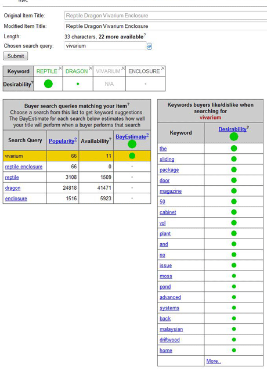Open the keyword link 'magazine'
Screen dimensions: 267x375
click(x=171, y=191)
